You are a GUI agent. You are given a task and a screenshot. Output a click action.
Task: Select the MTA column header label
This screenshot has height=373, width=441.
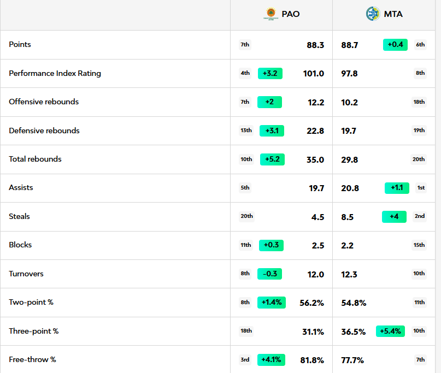(x=393, y=14)
